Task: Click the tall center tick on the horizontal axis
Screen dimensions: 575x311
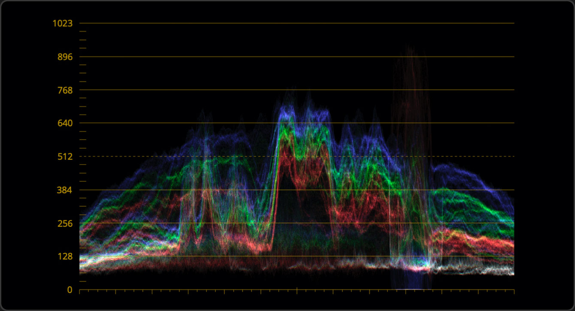Action: pyautogui.click(x=297, y=290)
